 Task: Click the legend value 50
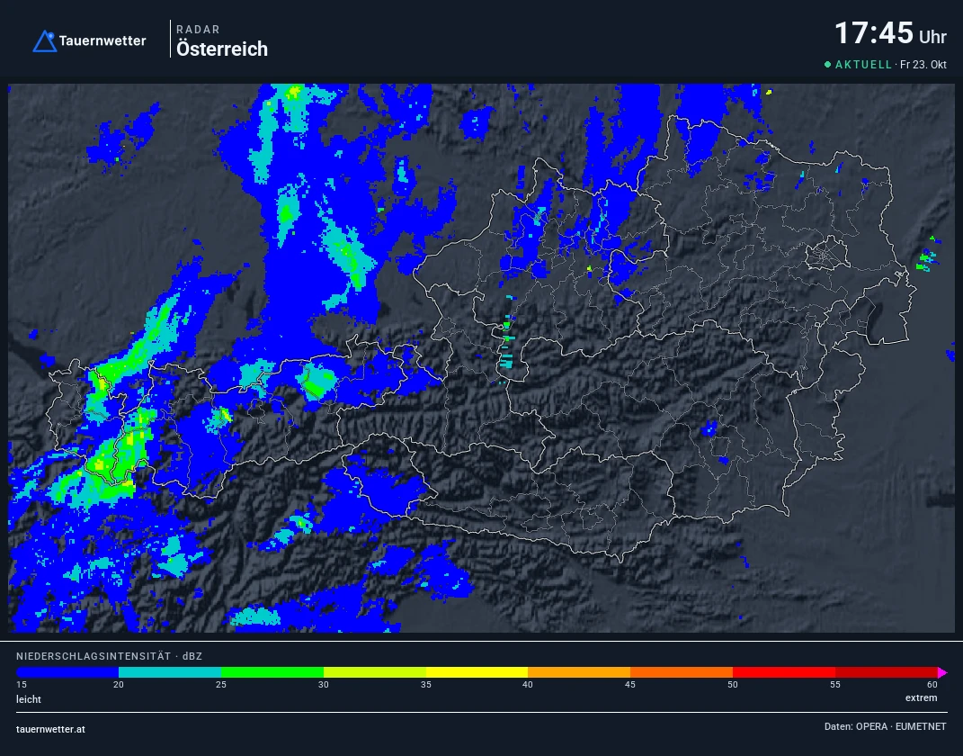[x=733, y=685]
